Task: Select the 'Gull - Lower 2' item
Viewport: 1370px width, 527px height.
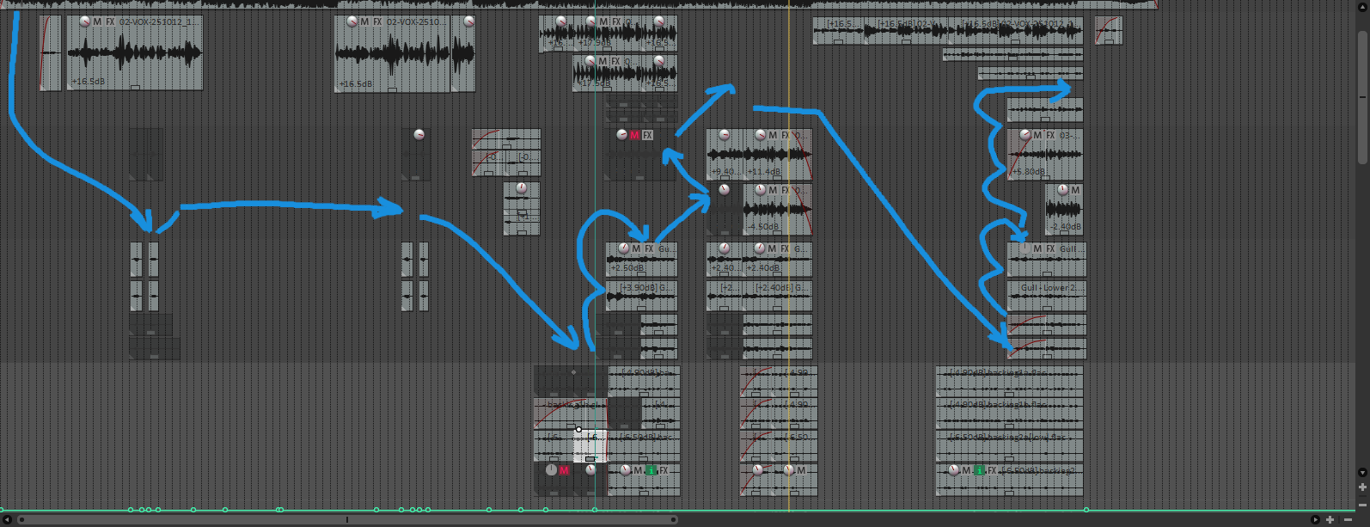Action: [1047, 297]
